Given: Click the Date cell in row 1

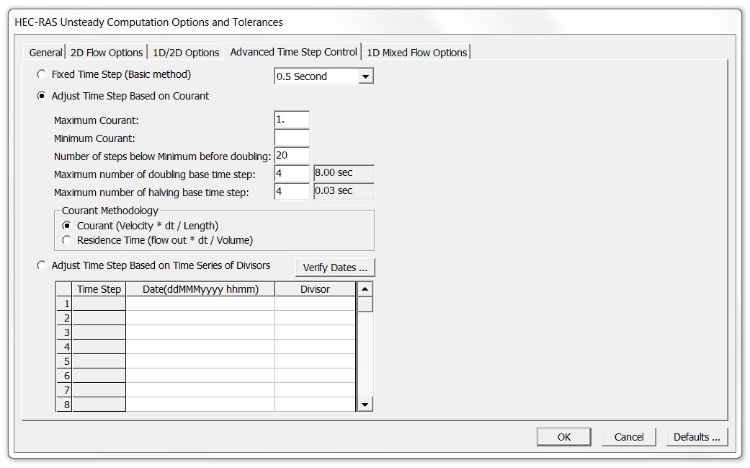Looking at the screenshot, I should tap(200, 304).
